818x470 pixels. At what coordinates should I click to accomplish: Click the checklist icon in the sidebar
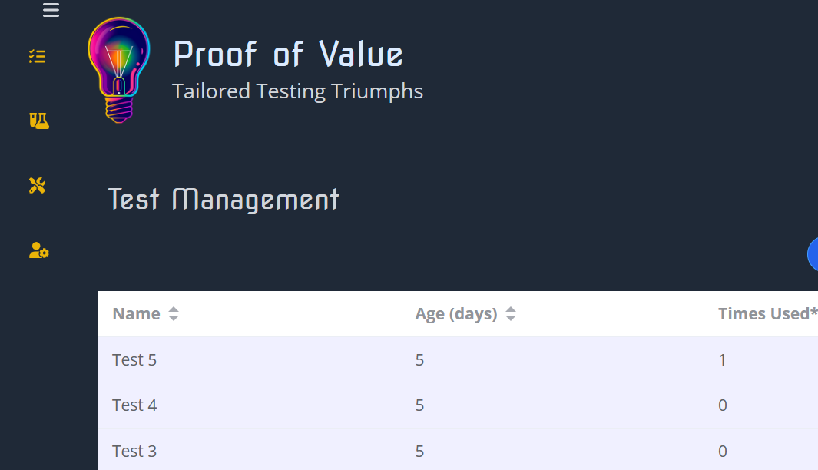tap(37, 56)
